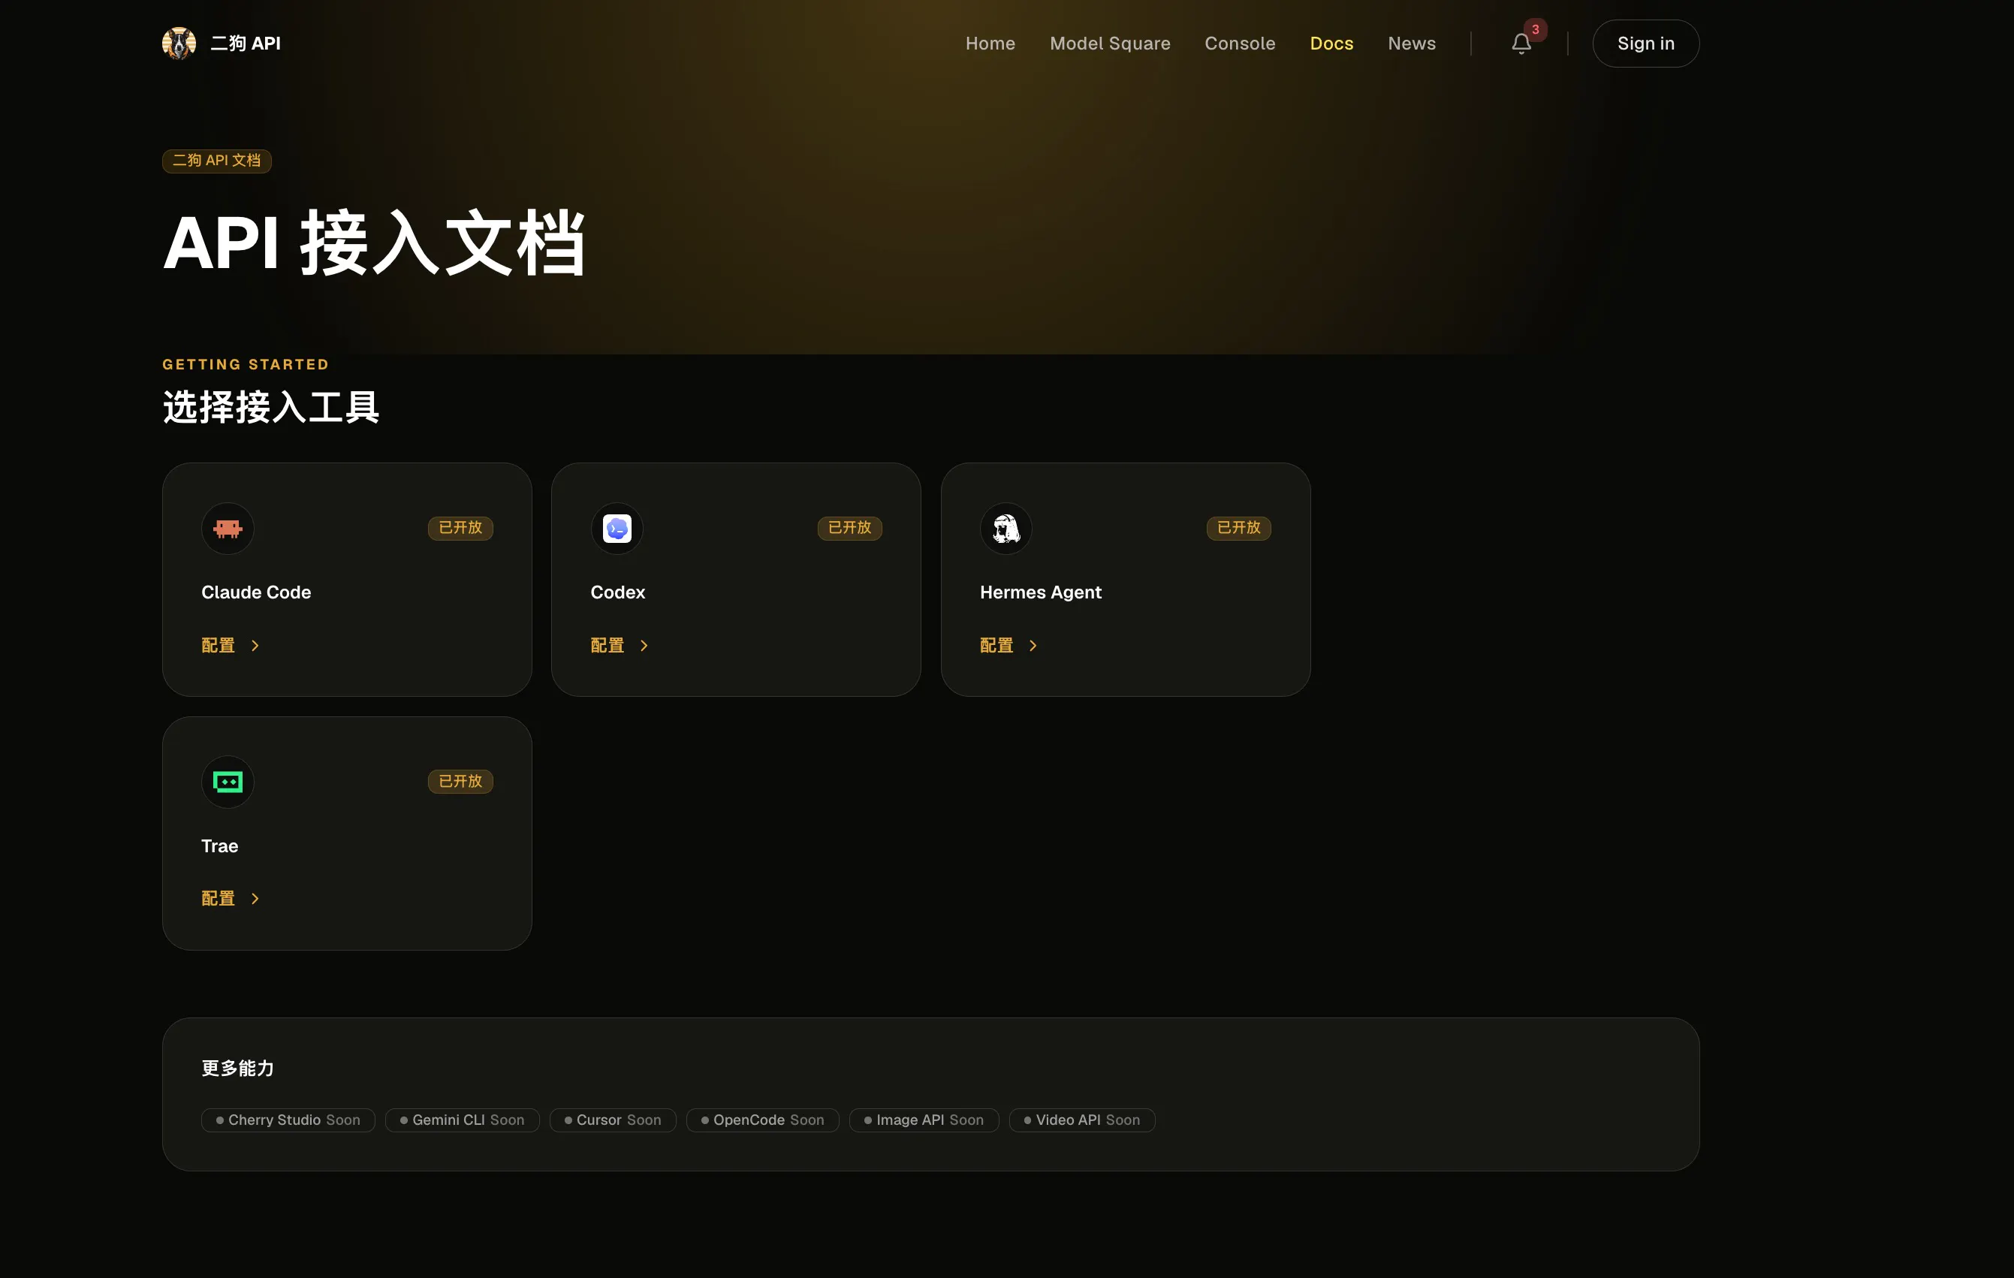The width and height of the screenshot is (2014, 1278).
Task: Click the Trae green icon
Action: 228,782
